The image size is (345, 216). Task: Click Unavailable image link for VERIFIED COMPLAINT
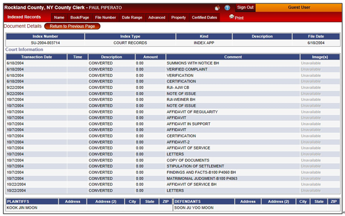(x=311, y=70)
